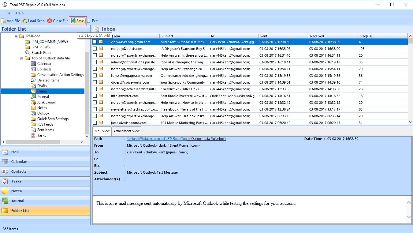Open the Journal navigation pane
413x233 pixels.
point(45,201)
